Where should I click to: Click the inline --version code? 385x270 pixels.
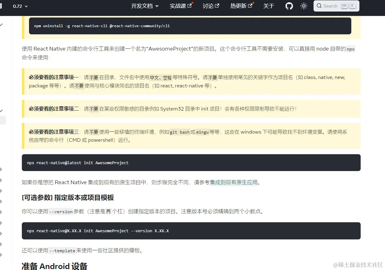point(61,212)
